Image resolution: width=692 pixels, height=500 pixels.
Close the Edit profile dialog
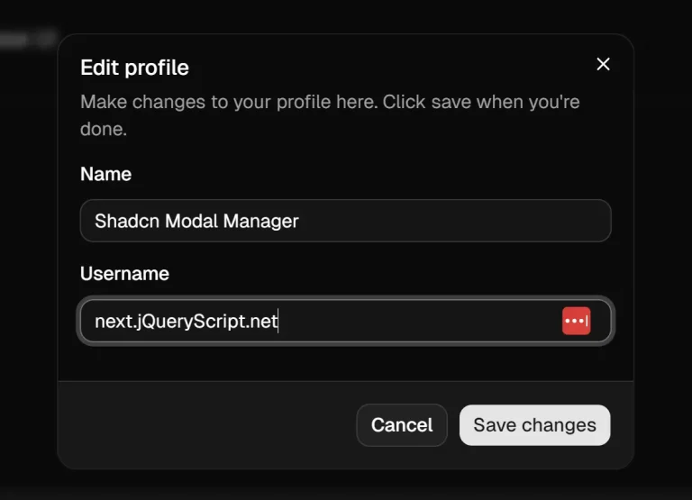[x=603, y=65]
